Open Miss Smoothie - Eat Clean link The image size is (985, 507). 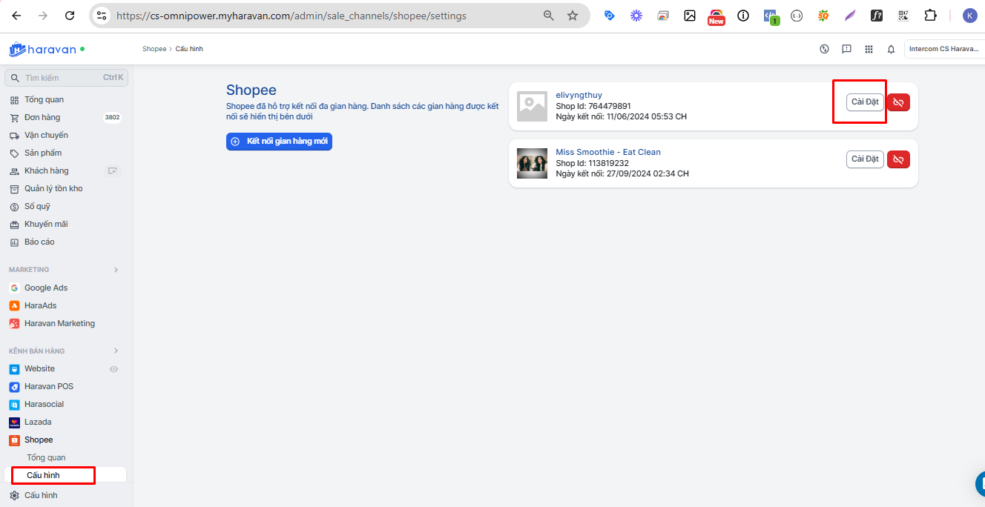click(608, 152)
